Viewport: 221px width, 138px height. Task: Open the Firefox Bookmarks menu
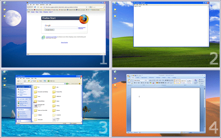[x=42, y=5]
